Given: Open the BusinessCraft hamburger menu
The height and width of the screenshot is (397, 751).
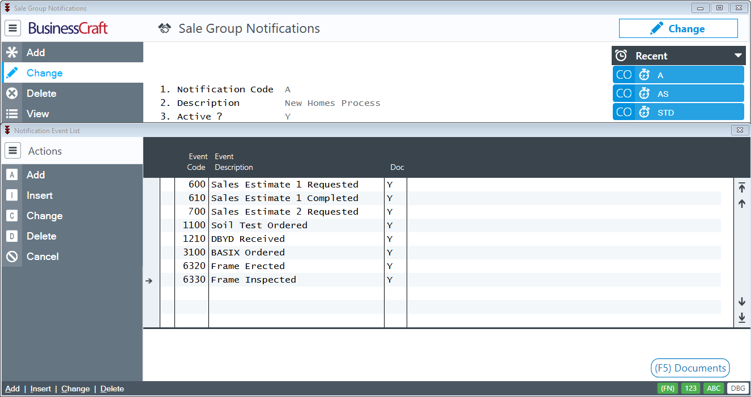Looking at the screenshot, I should [13, 28].
